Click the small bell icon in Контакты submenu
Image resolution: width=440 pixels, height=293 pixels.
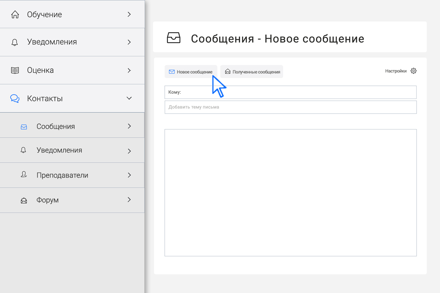(23, 150)
